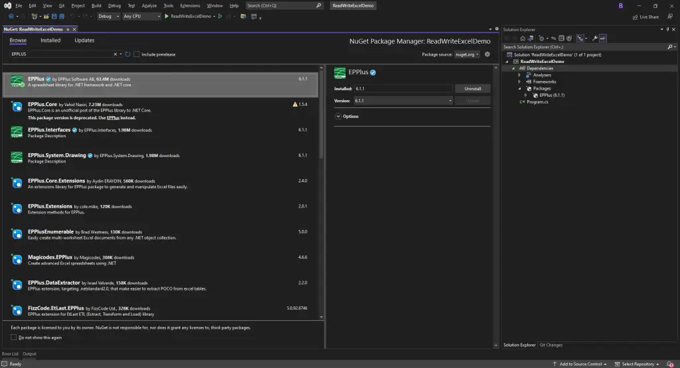Expand the Options section

[338, 117]
